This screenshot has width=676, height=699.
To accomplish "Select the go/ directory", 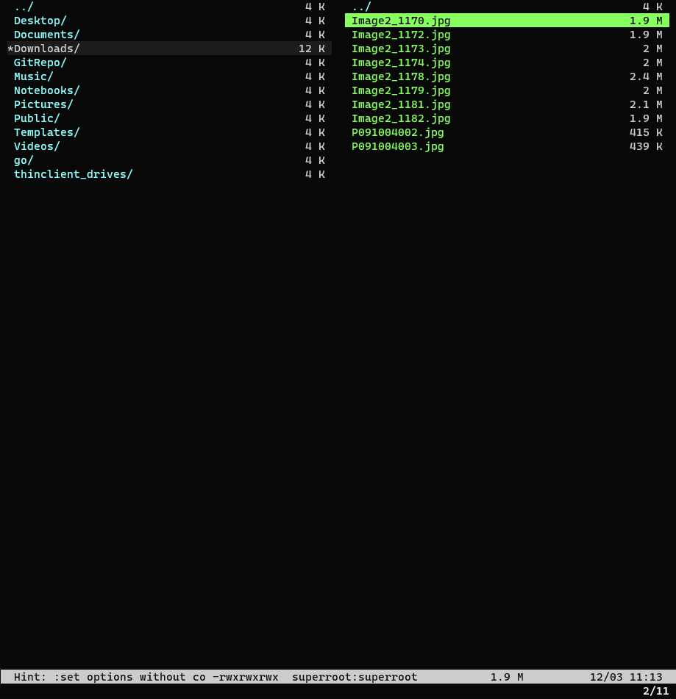I will click(x=169, y=160).
